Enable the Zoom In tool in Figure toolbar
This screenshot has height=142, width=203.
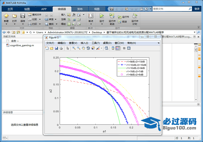click(x=74, y=48)
